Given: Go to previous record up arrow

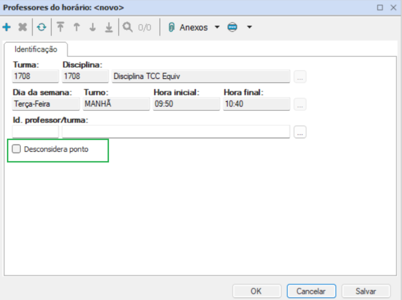Looking at the screenshot, I should pyautogui.click(x=76, y=27).
